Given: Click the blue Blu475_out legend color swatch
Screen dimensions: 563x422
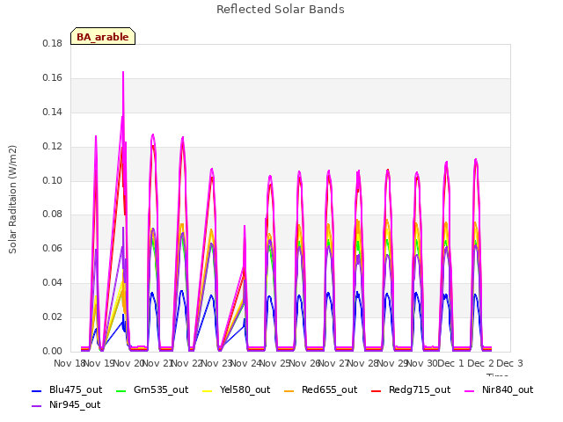Looking at the screenshot, I should click(37, 390).
